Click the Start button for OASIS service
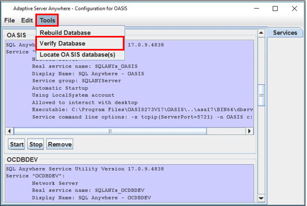This screenshot has width=307, height=206. tap(17, 145)
